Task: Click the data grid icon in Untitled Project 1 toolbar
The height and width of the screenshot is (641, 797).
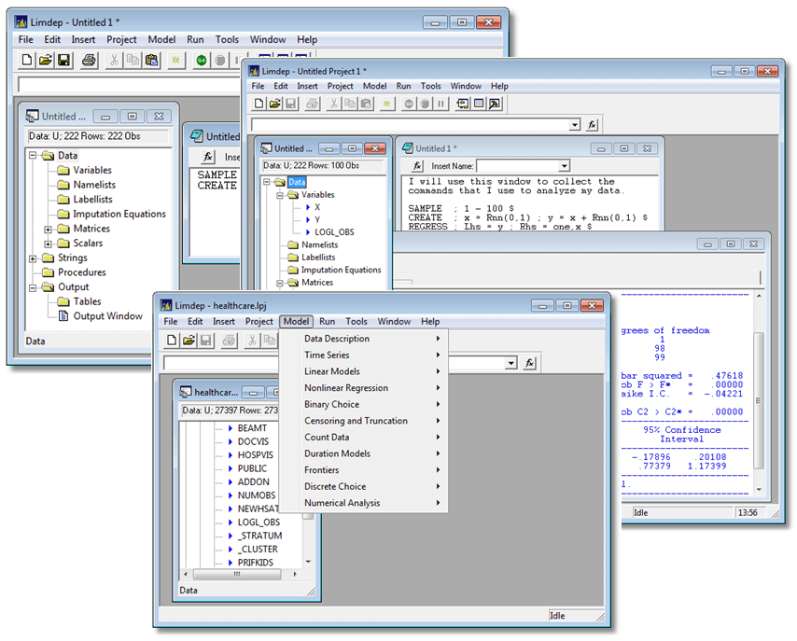Action: point(479,104)
